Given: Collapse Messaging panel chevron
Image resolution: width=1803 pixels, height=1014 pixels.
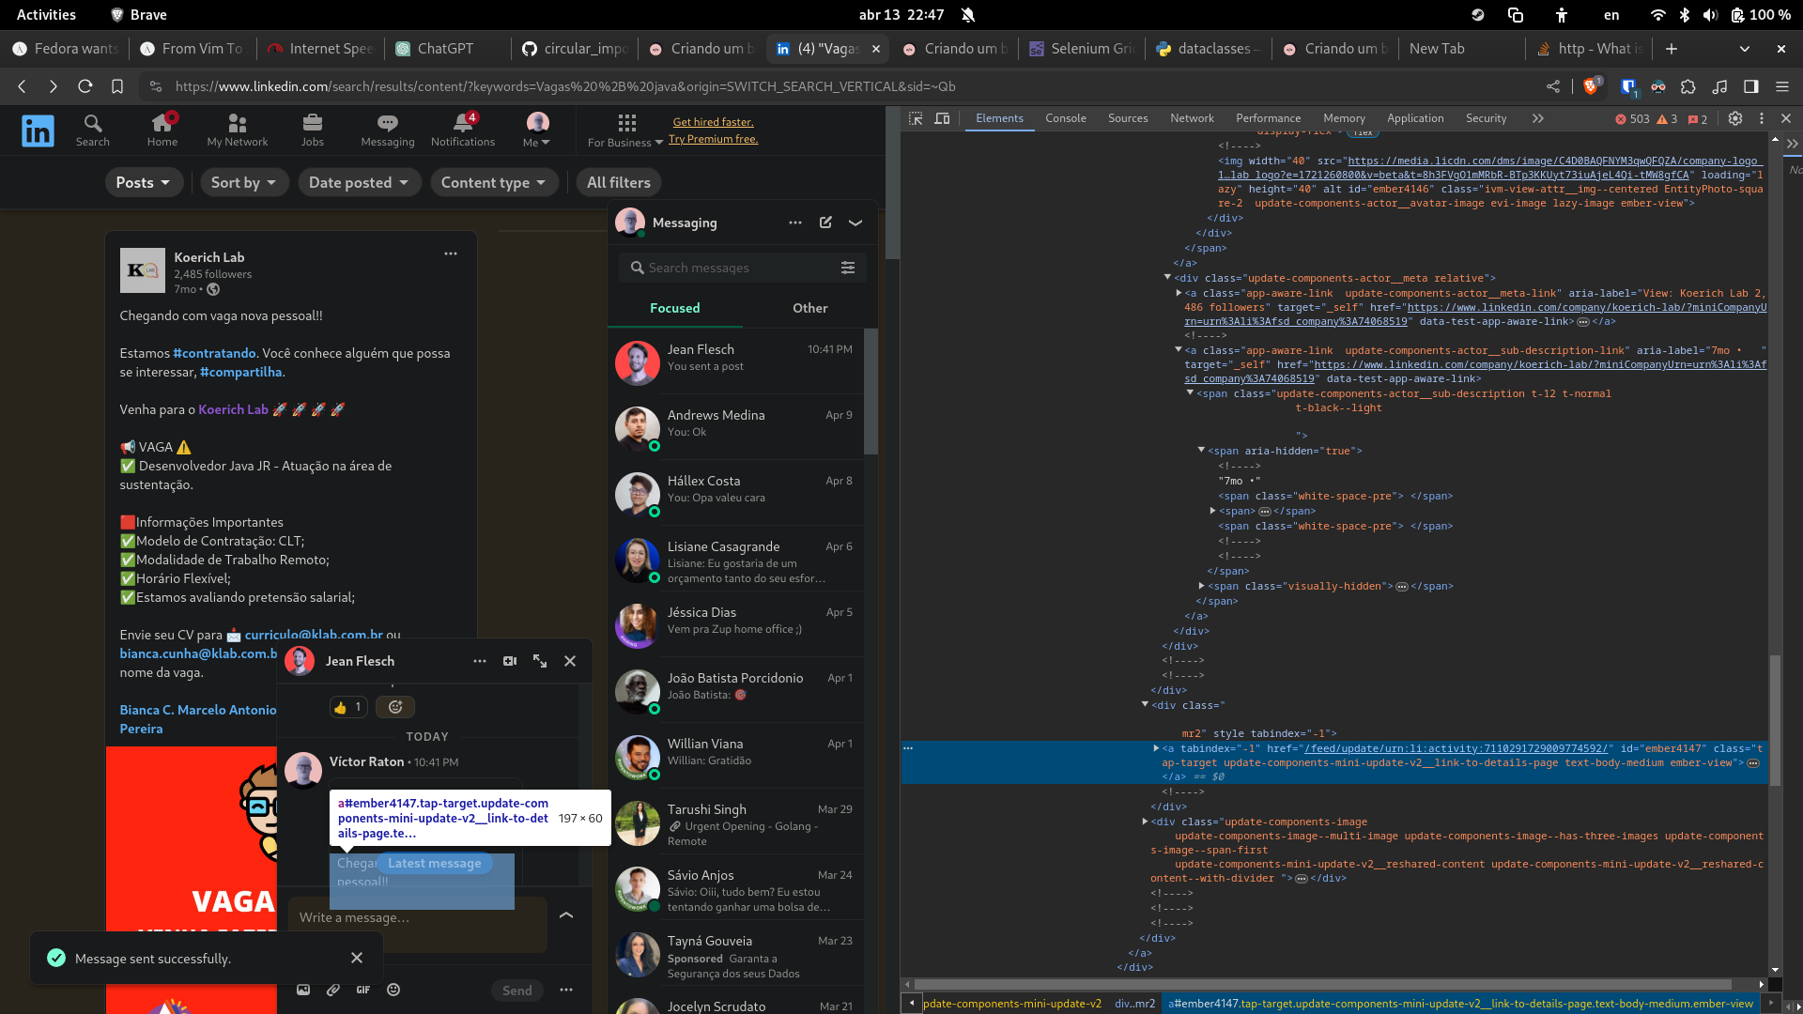Looking at the screenshot, I should click(x=855, y=223).
